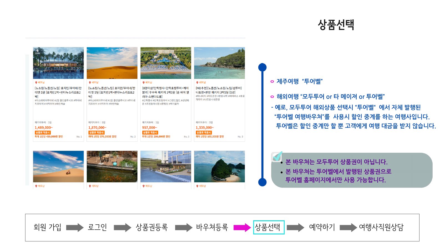The image size is (444, 249).
Task: Open the desert dune package thumbnail priced 1,870,000
Action: click(x=112, y=63)
